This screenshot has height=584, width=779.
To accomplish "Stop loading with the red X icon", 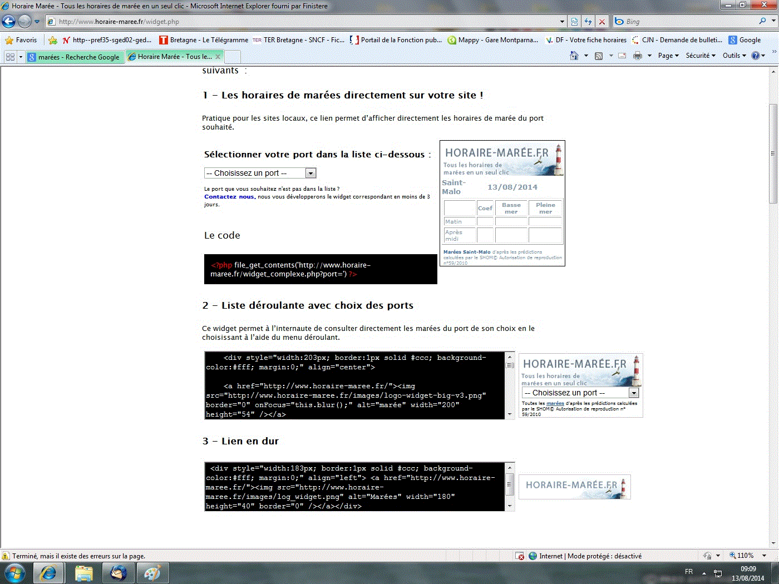I will 602,22.
